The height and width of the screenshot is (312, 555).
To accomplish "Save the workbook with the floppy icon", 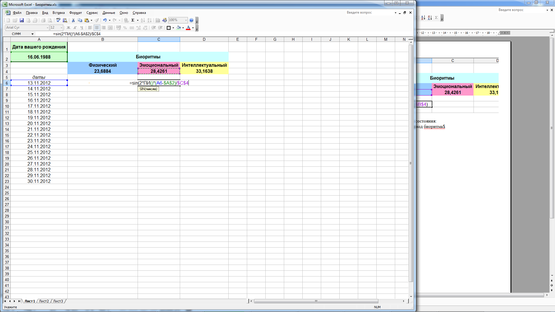I will point(22,20).
